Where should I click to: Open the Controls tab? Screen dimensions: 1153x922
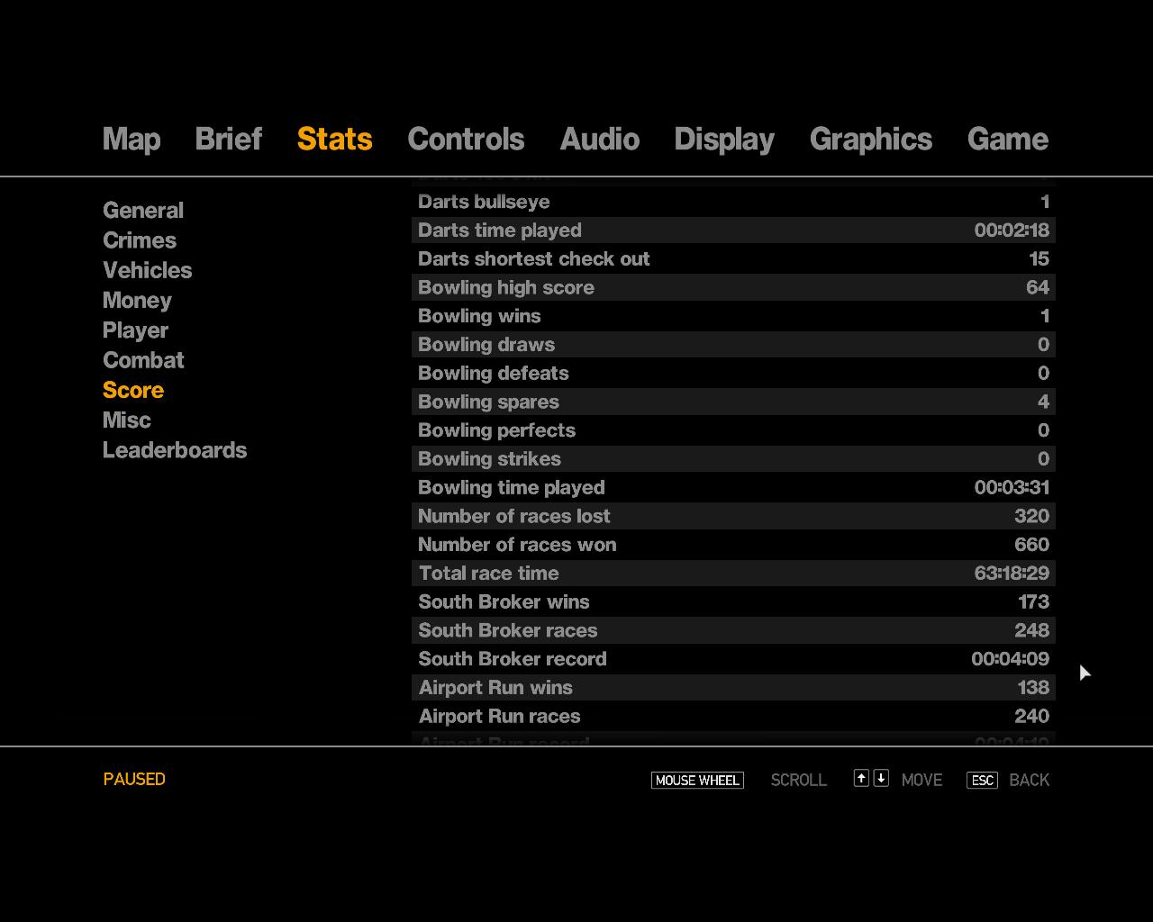(466, 140)
